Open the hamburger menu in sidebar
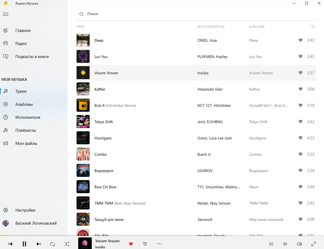The height and width of the screenshot is (249, 324). [6, 14]
